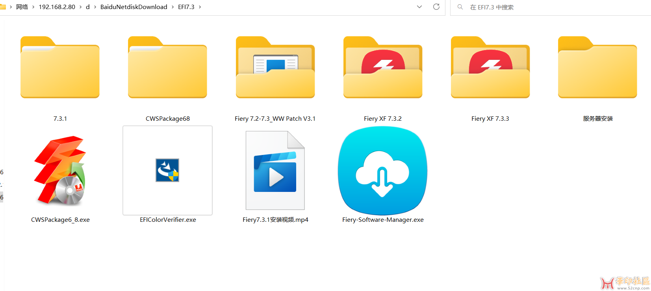Click EFI7.3 in the breadcrumb

[x=186, y=7]
